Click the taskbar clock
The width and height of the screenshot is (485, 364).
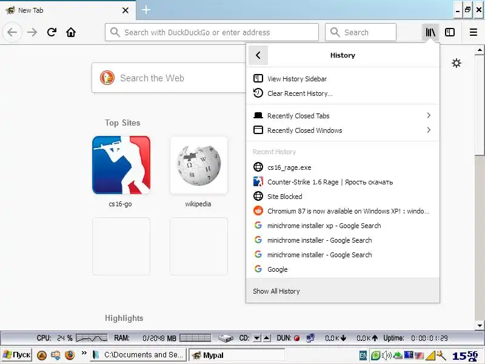(x=465, y=356)
